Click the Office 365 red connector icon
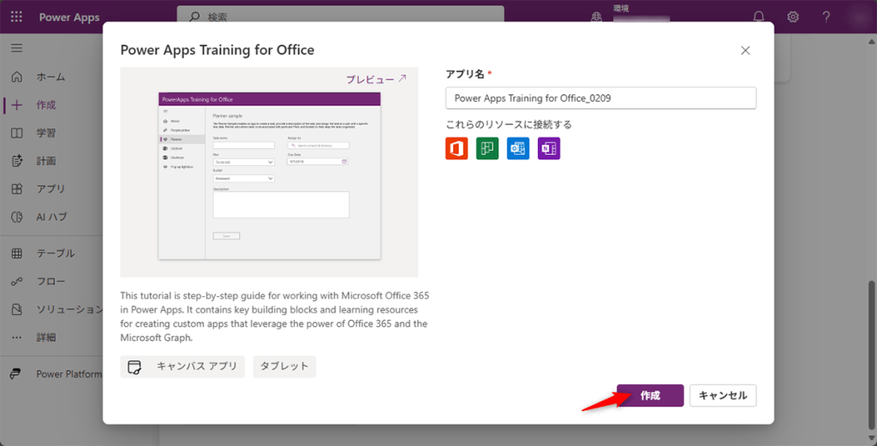The height and width of the screenshot is (446, 877). 456,148
